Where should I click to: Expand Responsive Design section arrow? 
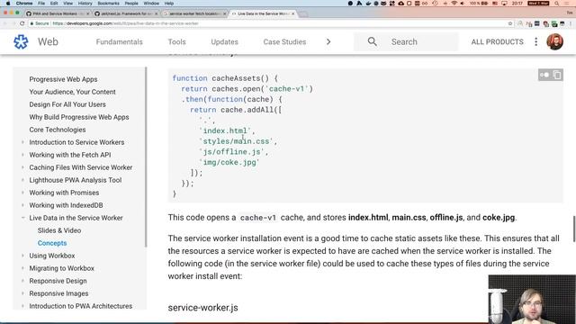[22, 281]
